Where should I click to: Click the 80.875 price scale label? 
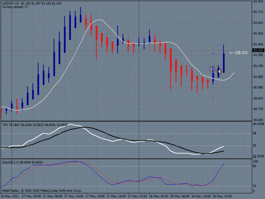point(258,98)
